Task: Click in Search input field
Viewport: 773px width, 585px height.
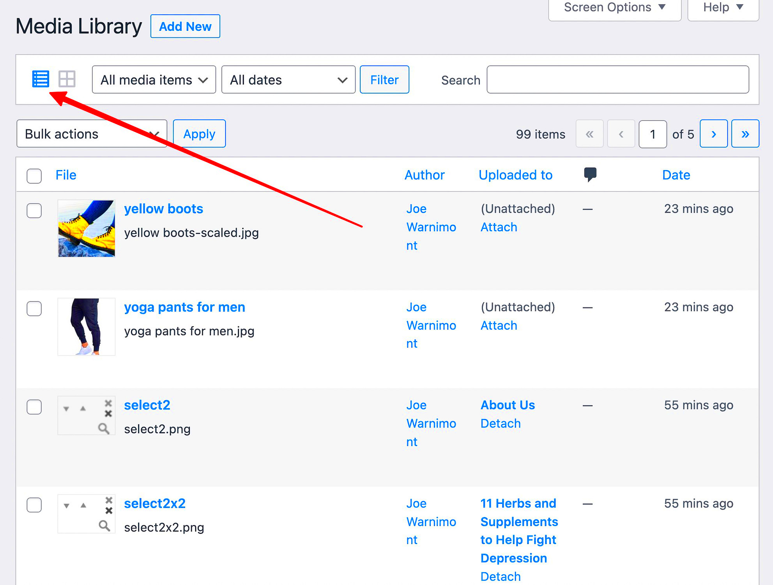Action: point(617,79)
